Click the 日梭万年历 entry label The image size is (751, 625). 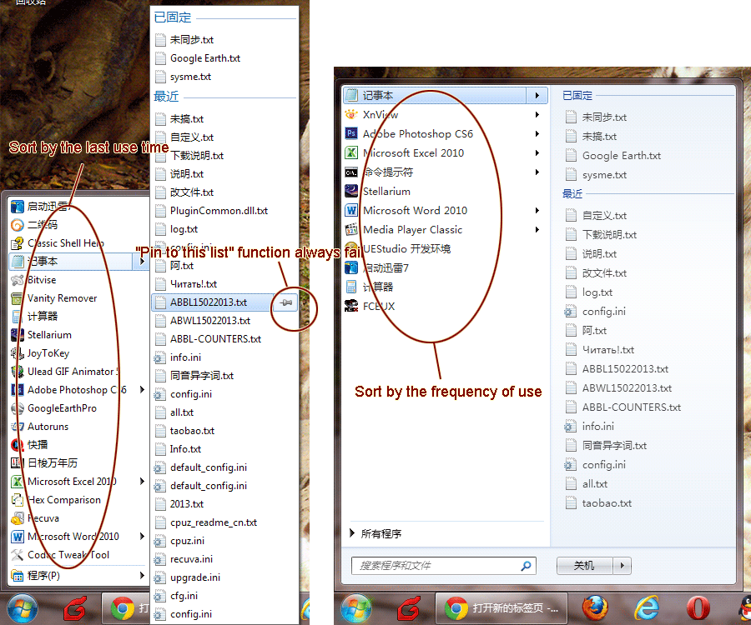tap(53, 463)
